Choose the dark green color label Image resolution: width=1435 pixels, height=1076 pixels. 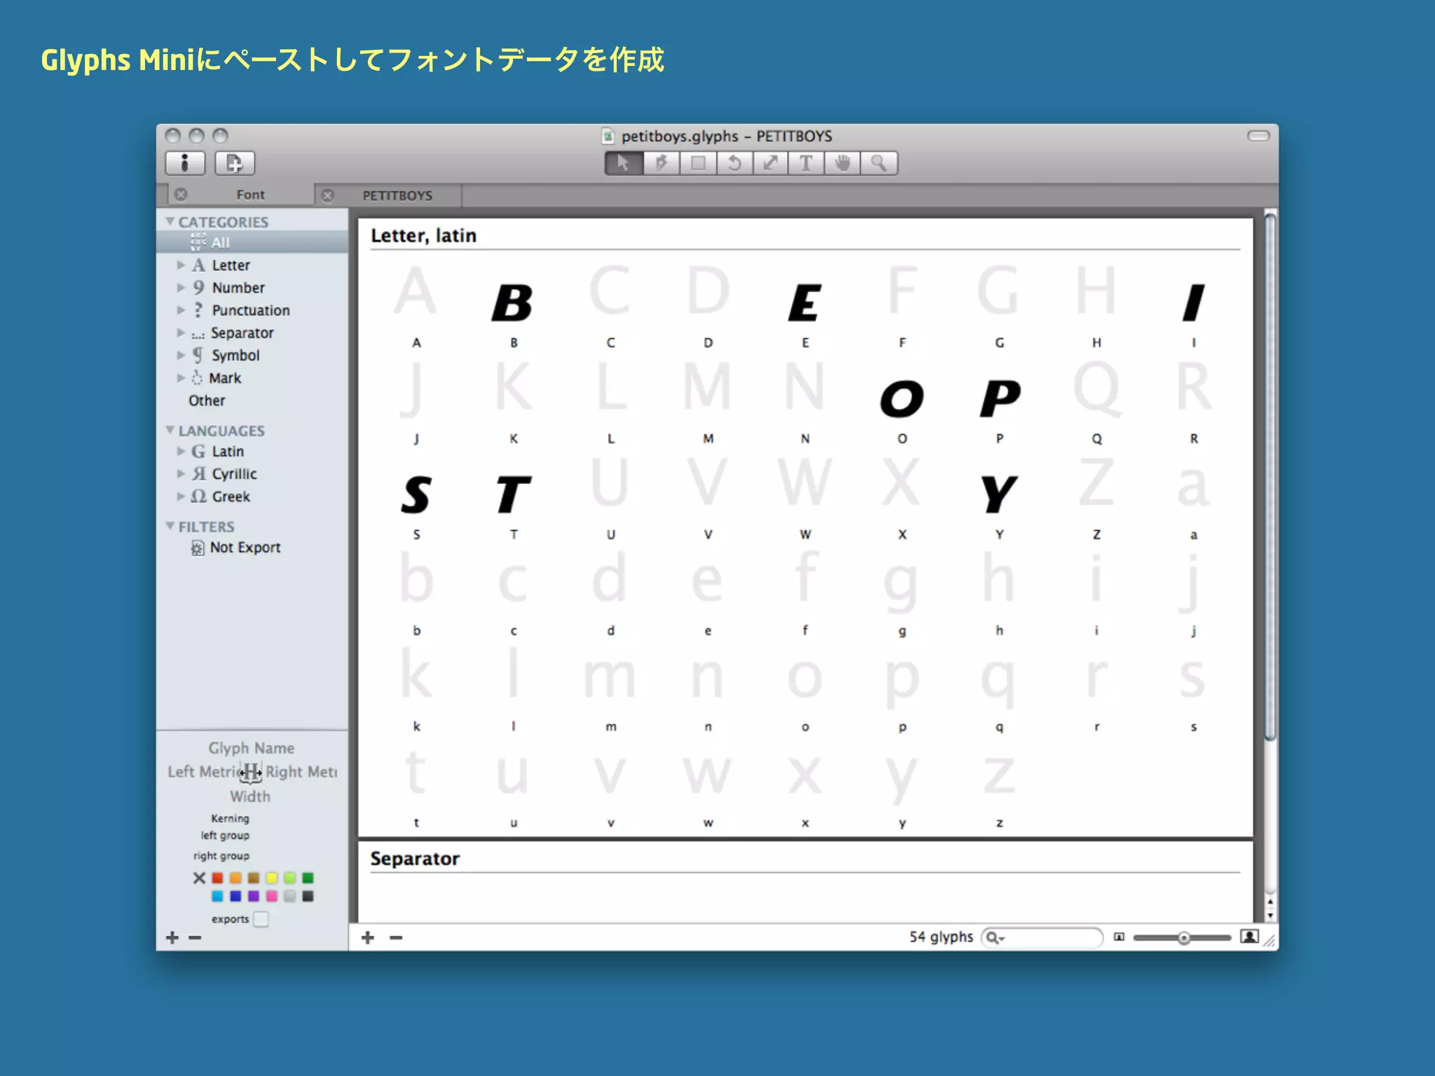308,878
